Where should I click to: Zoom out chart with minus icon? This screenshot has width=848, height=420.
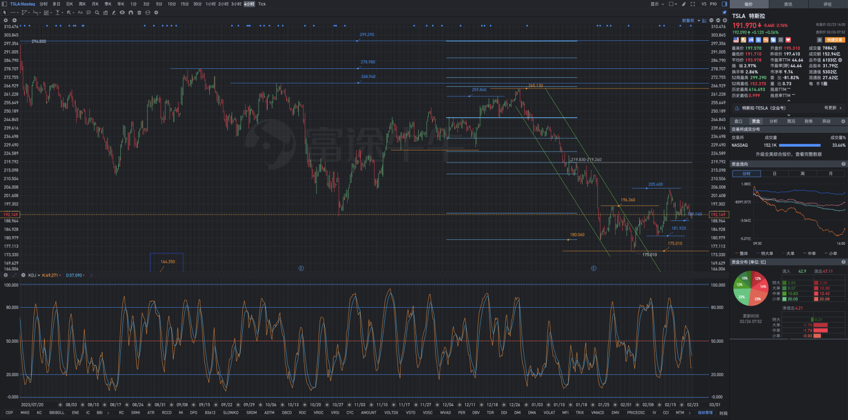tap(718, 20)
